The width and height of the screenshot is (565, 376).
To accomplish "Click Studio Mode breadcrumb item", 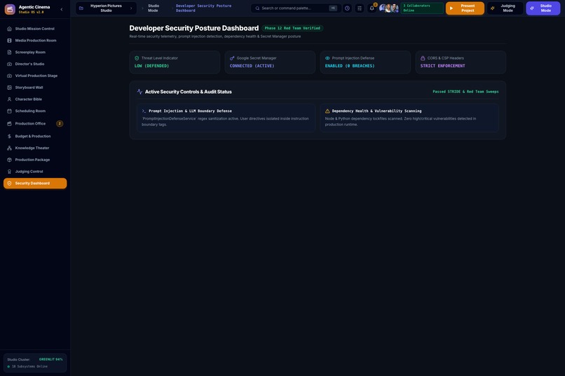I will point(153,8).
